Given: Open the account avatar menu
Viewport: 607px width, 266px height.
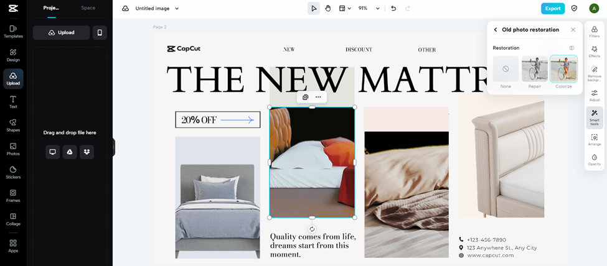Looking at the screenshot, I should [x=594, y=9].
